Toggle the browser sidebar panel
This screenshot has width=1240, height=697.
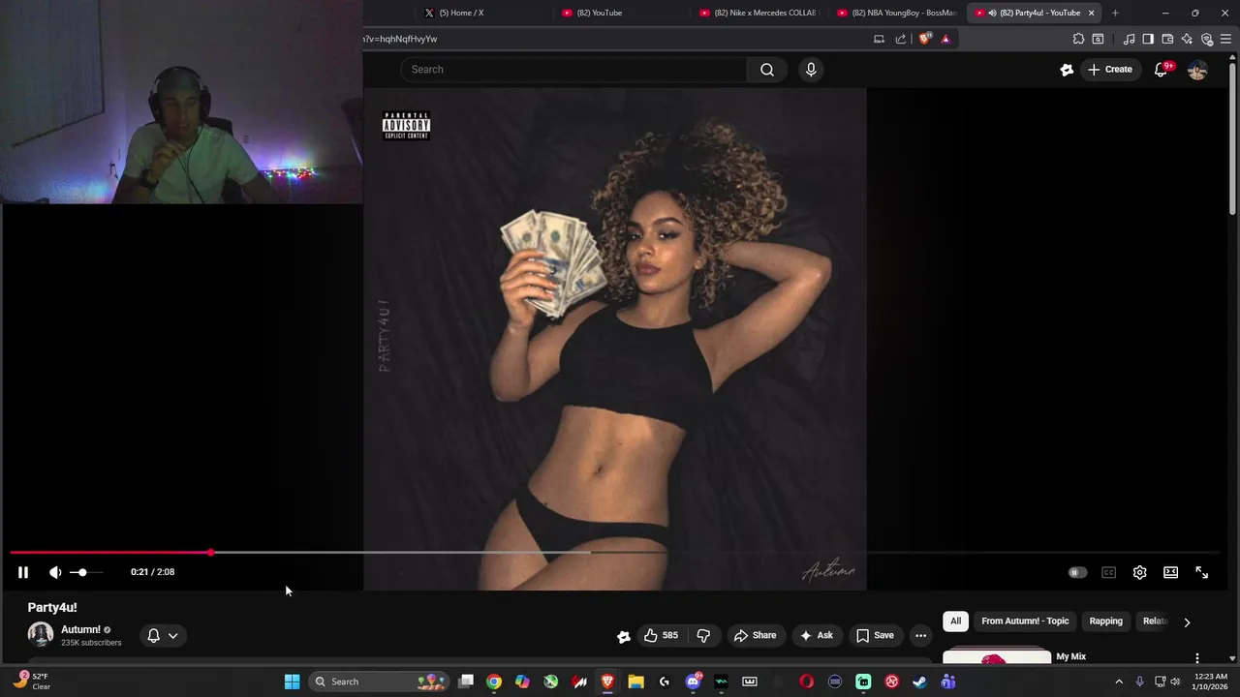coord(1148,39)
